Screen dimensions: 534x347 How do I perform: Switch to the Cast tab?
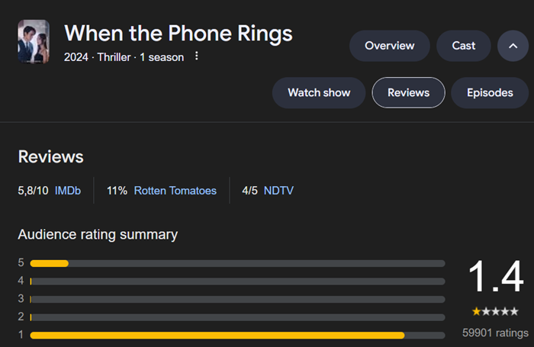pos(464,46)
